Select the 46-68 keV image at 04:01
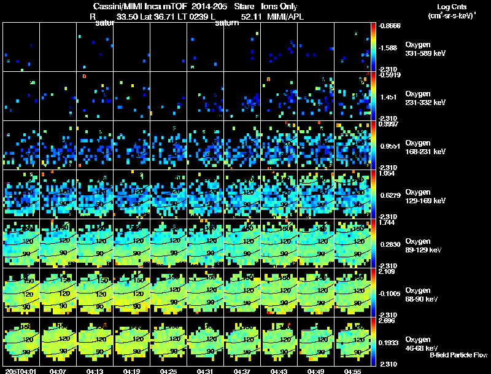Image resolution: width=491 pixels, height=374 pixels. (x=21, y=341)
